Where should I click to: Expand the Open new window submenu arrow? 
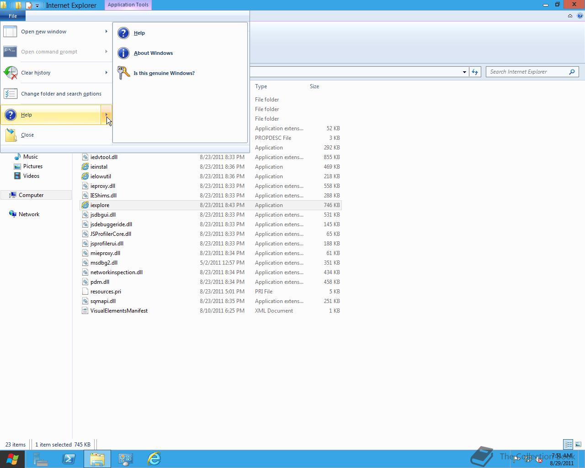106,32
